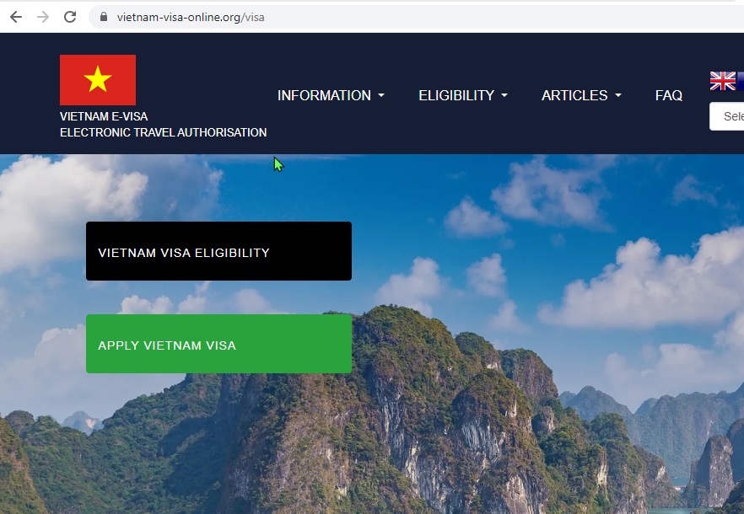Image resolution: width=744 pixels, height=514 pixels.
Task: Click the caret arrow next to ARTICLES
Action: [x=617, y=95]
